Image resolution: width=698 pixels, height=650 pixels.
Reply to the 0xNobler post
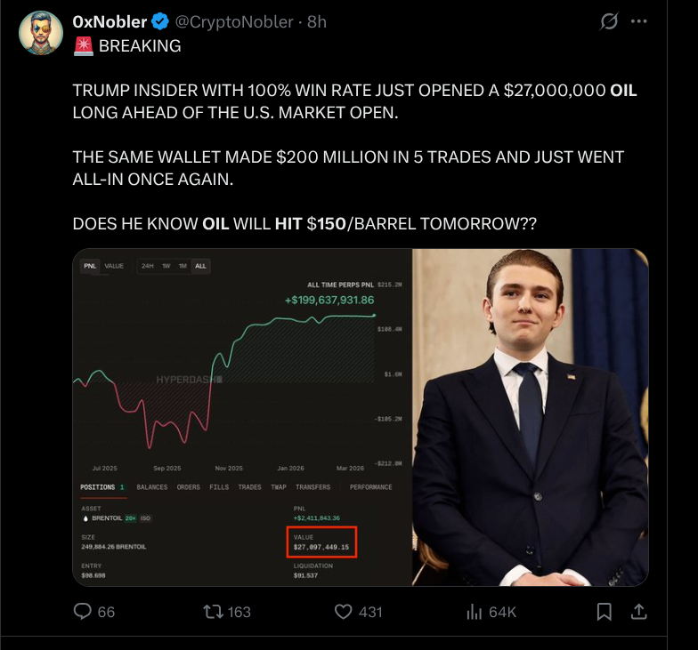point(83,612)
